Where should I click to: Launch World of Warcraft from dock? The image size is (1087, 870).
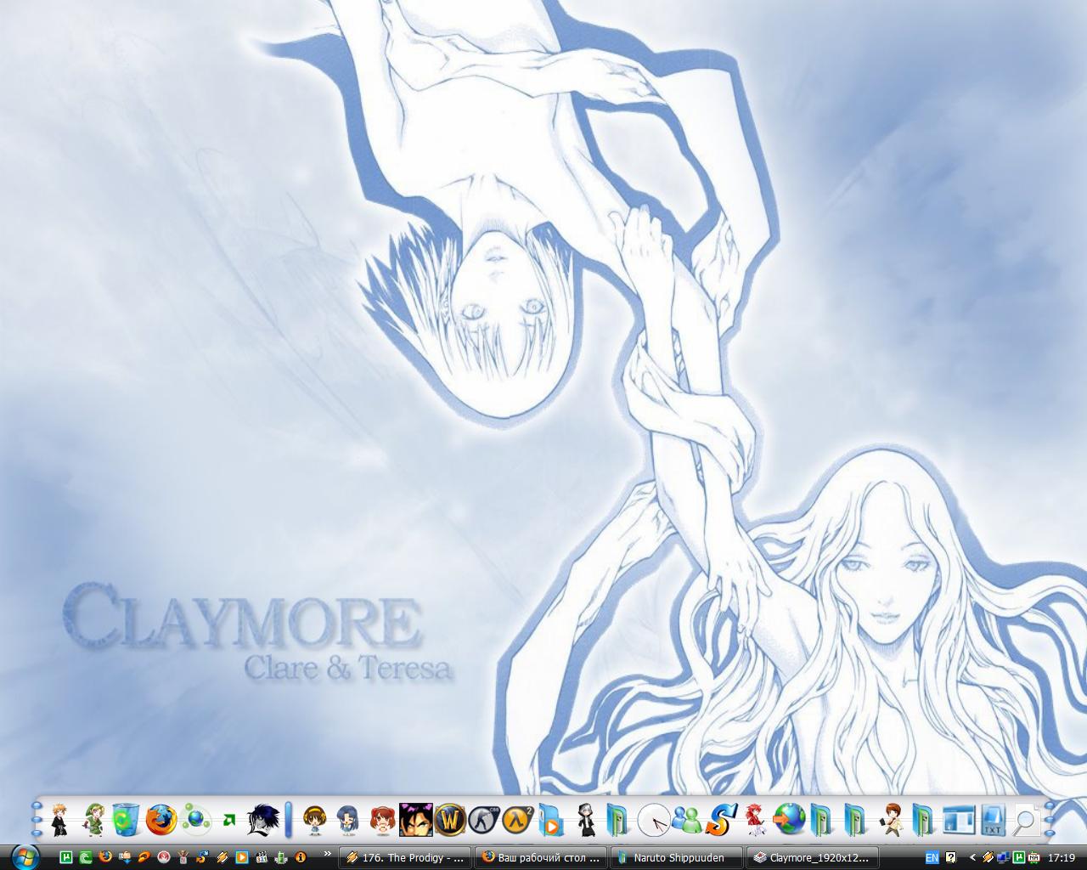point(450,821)
